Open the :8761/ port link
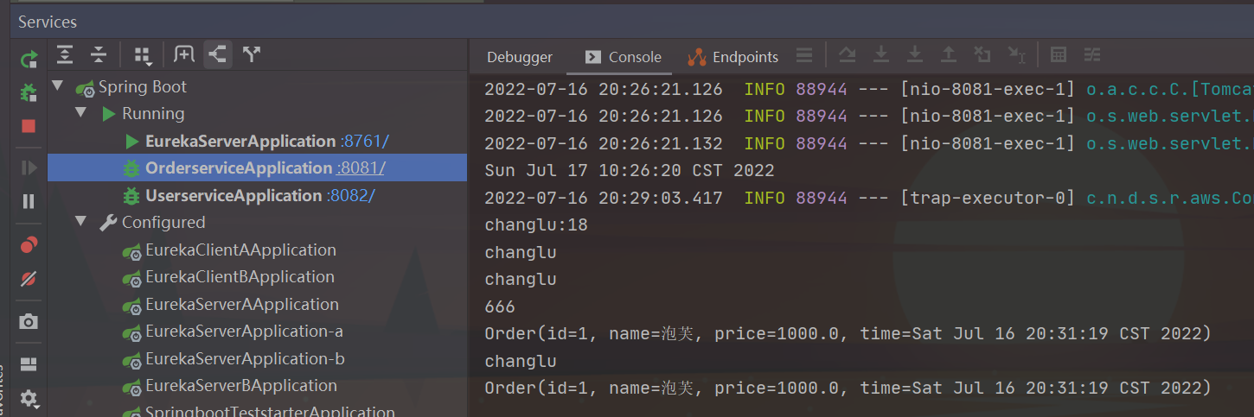The height and width of the screenshot is (417, 1254). coord(364,141)
